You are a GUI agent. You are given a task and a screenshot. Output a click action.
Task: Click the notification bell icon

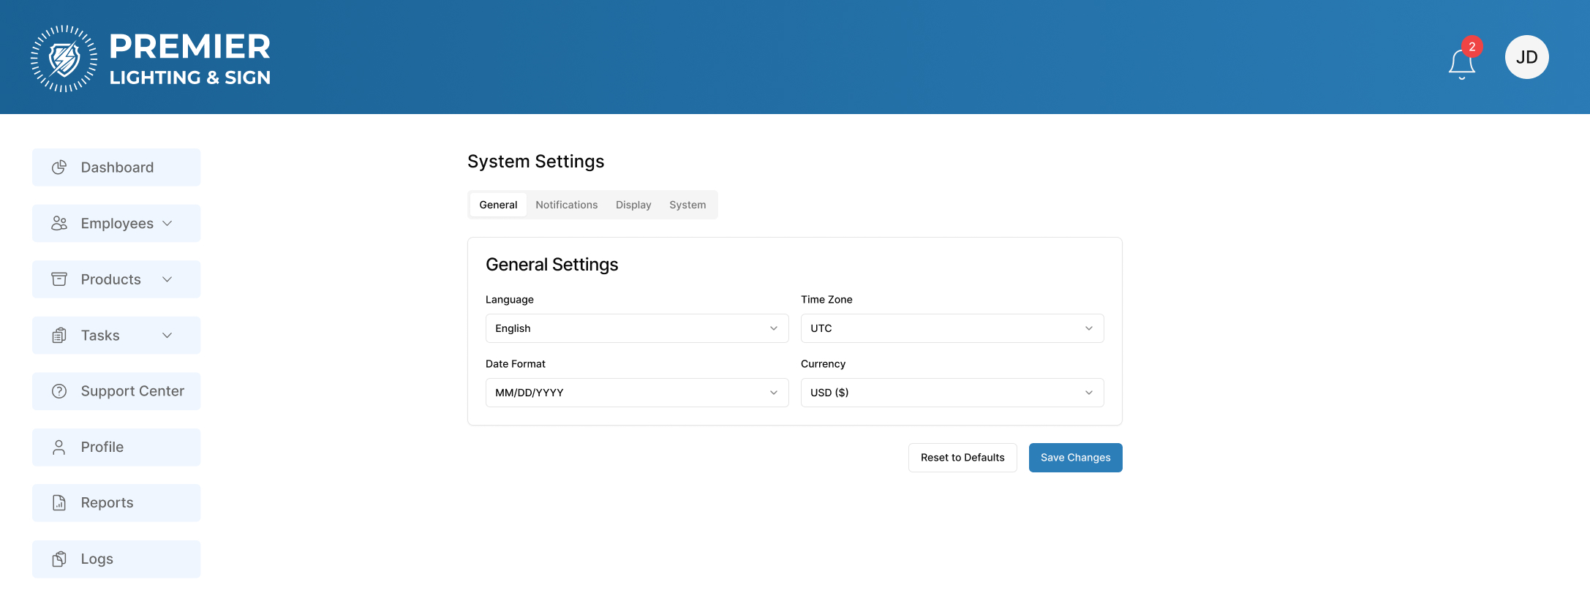click(x=1461, y=64)
